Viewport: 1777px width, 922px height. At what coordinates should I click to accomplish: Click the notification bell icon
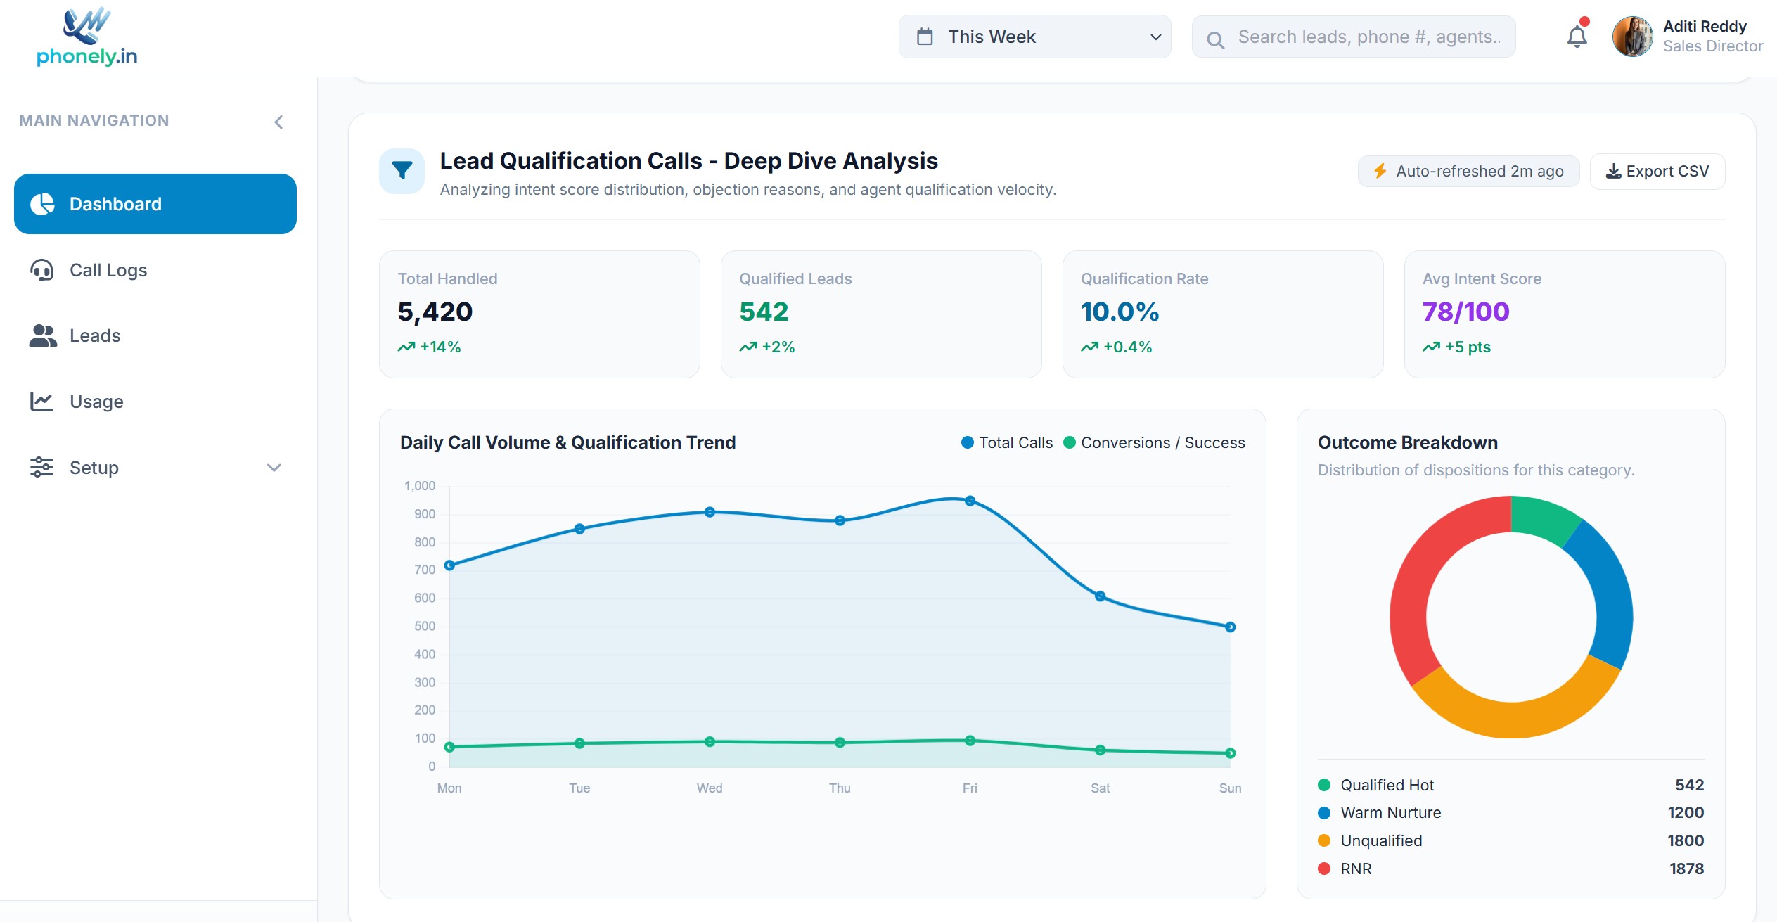tap(1577, 37)
